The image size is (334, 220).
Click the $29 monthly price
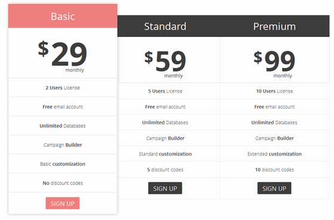coord(63,55)
